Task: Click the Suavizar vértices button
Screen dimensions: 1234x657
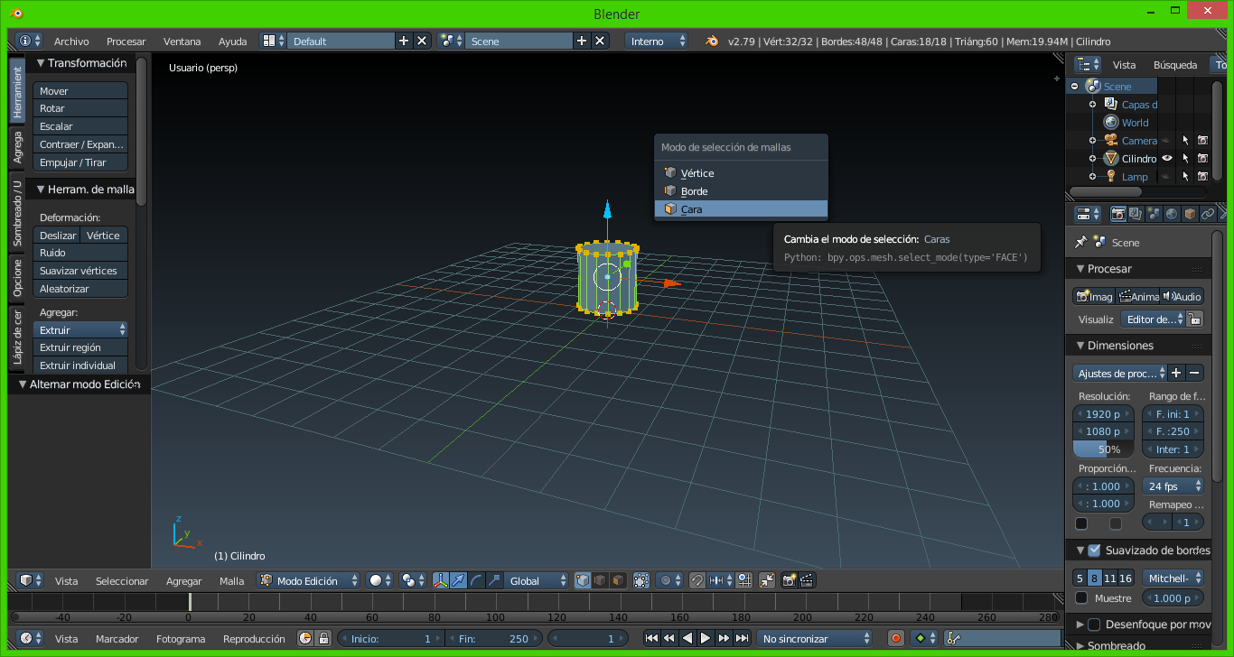Action: pos(80,271)
